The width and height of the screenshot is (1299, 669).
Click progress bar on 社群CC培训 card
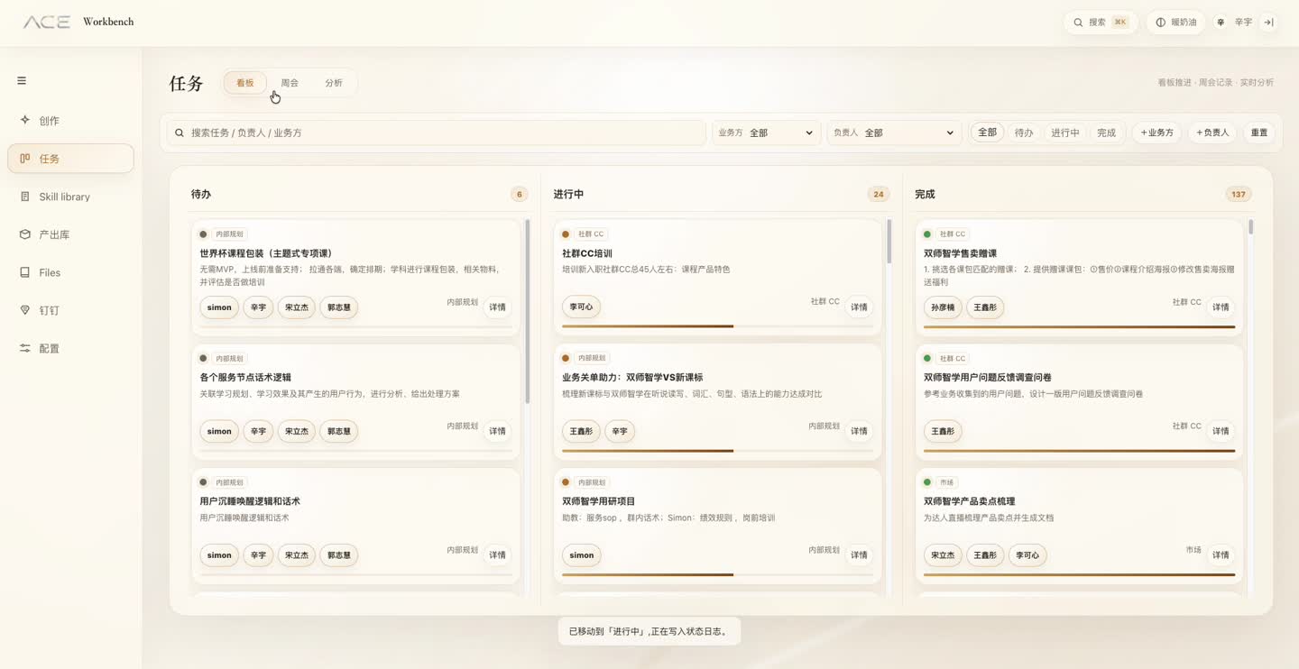pyautogui.click(x=718, y=326)
